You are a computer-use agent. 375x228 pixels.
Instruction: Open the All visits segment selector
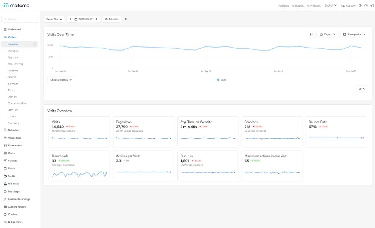112,19
